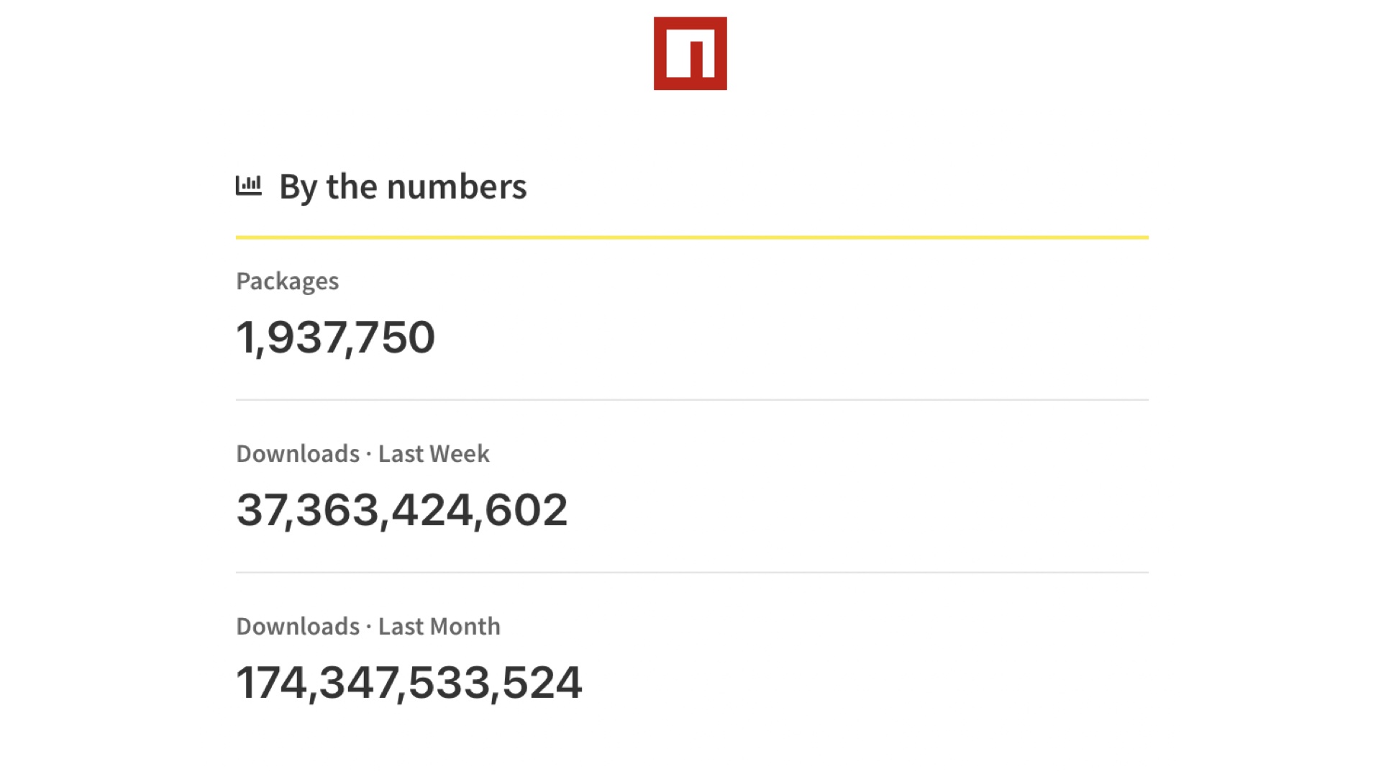Click the gray divider below Packages stat

pos(692,400)
